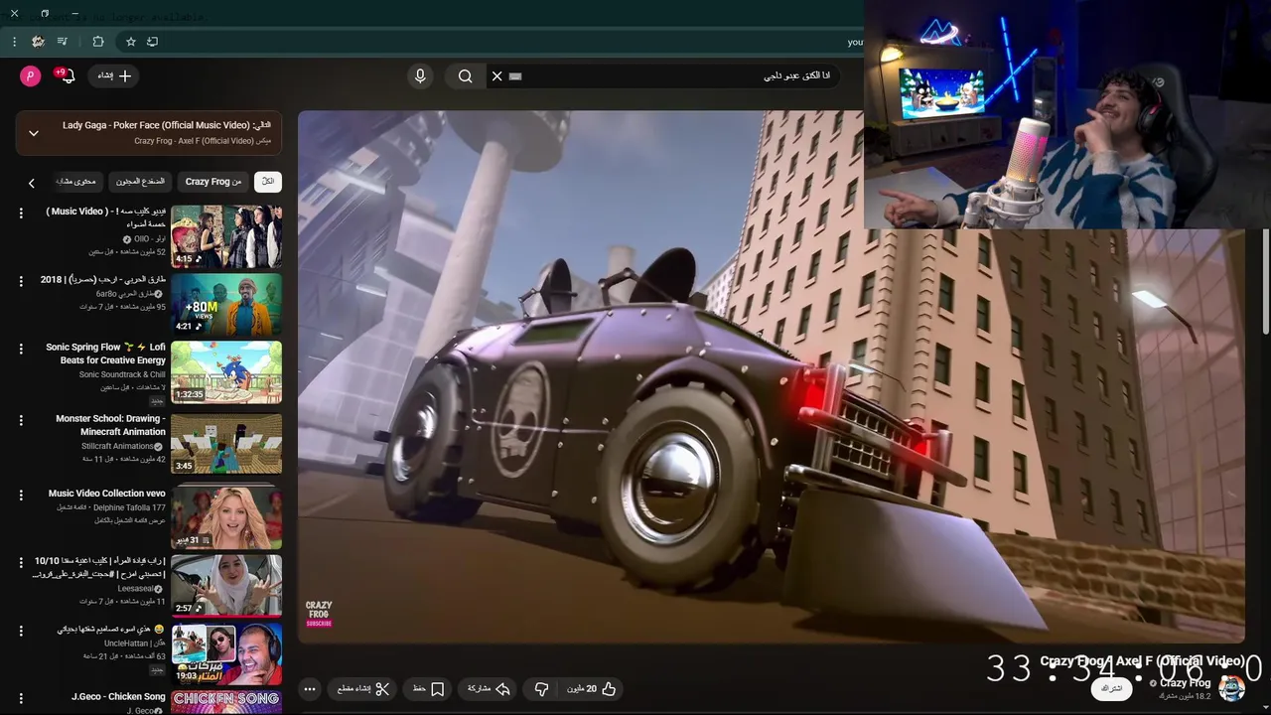The image size is (1271, 715).
Task: Open the on-screen keyboard icon in search
Action: tap(515, 76)
